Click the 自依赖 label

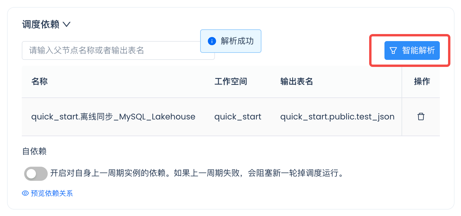point(34,151)
